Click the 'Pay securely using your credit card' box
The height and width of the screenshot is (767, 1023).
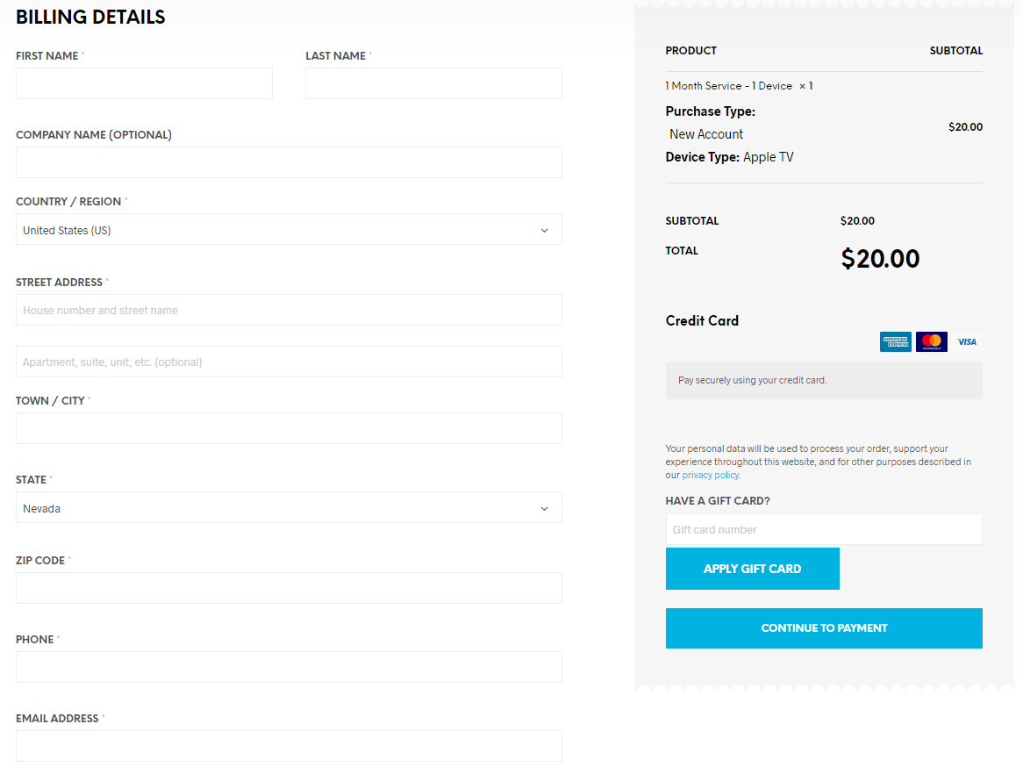pos(824,381)
